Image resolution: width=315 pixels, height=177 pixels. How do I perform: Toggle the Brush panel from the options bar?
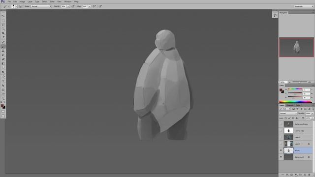point(21,6)
